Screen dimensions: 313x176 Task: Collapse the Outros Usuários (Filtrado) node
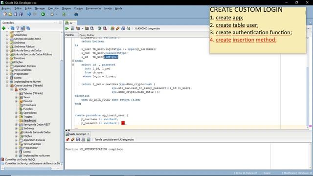[7, 86]
